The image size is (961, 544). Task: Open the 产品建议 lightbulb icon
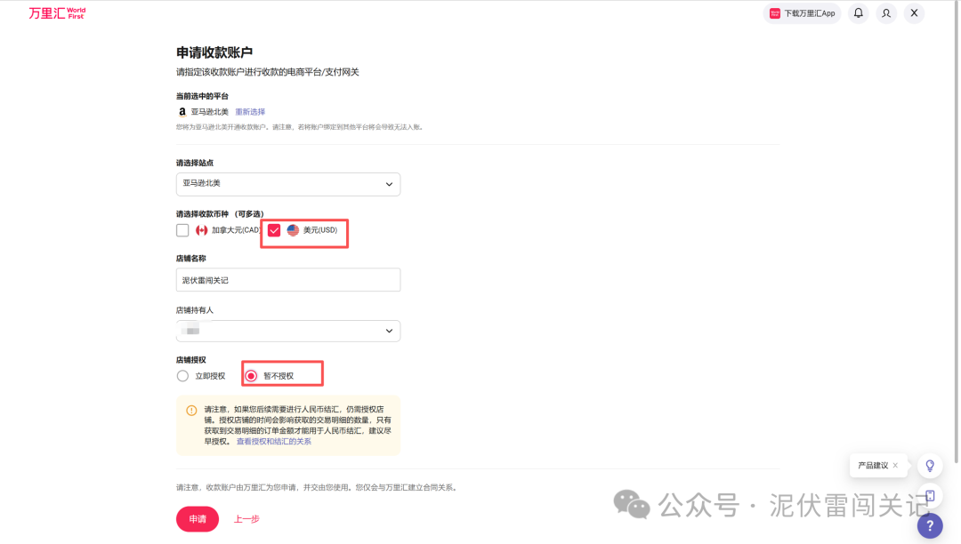point(929,465)
